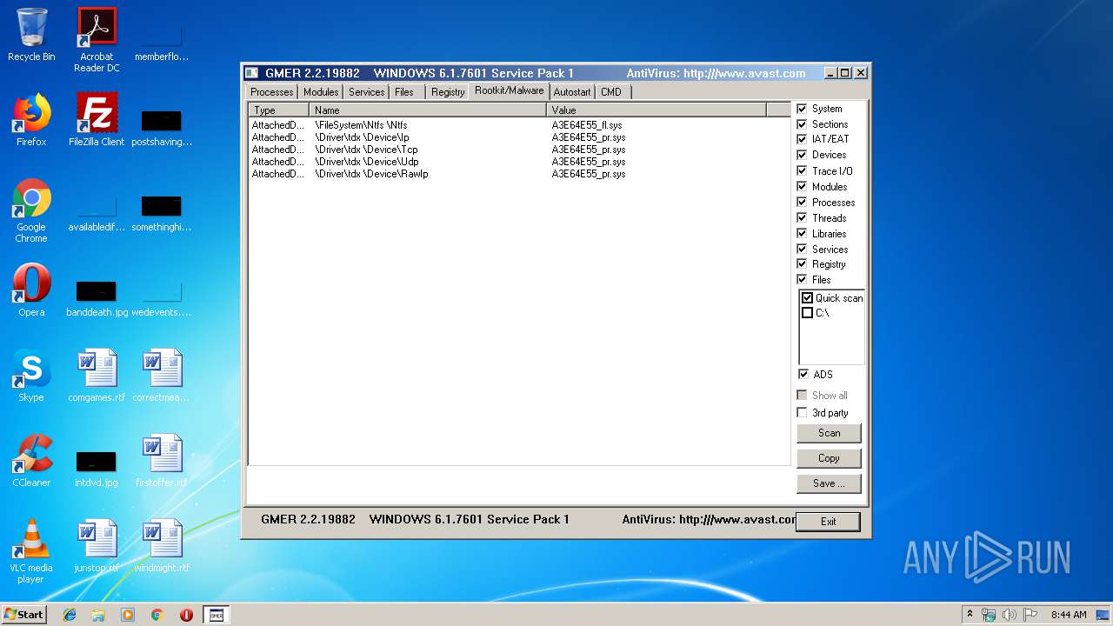The width and height of the screenshot is (1113, 626).
Task: Select banddeath.jpg desktop file
Action: 97,298
